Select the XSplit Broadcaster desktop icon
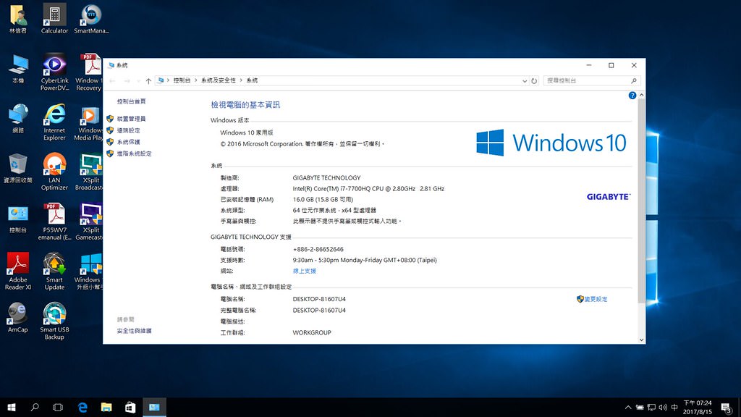 [x=89, y=172]
